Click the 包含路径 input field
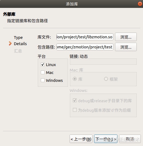The width and height of the screenshot is (143, 146). [x=85, y=47]
